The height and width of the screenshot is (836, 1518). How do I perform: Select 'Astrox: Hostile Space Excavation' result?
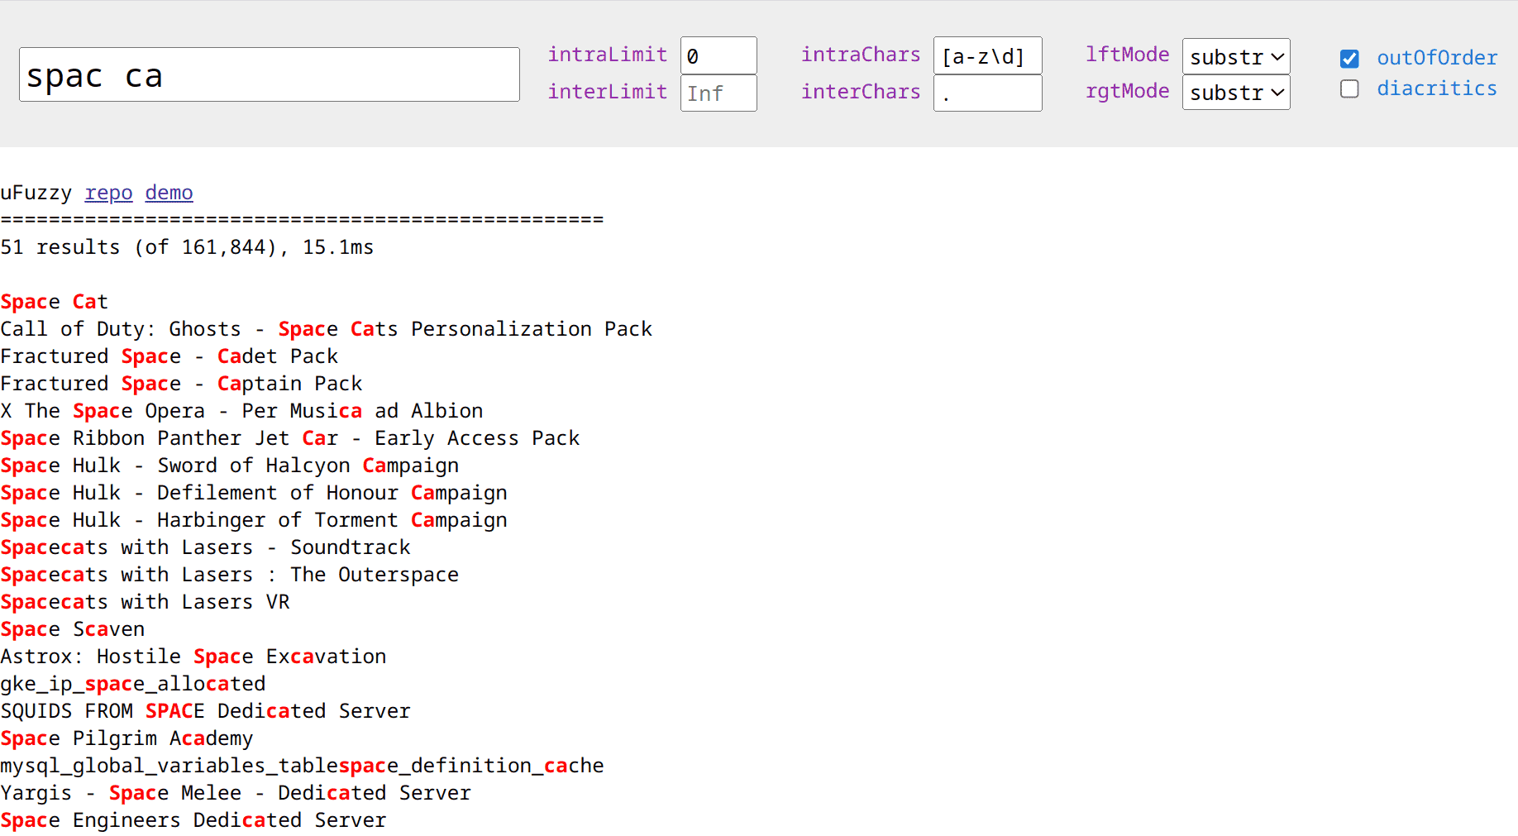click(193, 657)
